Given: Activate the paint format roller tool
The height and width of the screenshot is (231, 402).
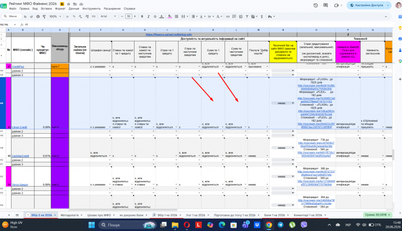Looking at the screenshot, I should click(x=44, y=16).
